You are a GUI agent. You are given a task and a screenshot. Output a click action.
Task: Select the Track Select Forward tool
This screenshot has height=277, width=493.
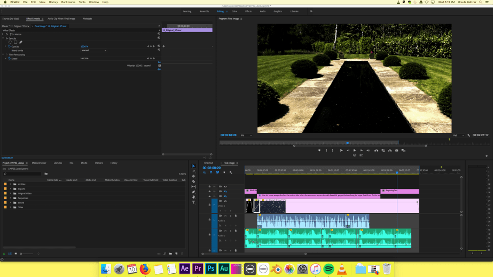(x=193, y=171)
